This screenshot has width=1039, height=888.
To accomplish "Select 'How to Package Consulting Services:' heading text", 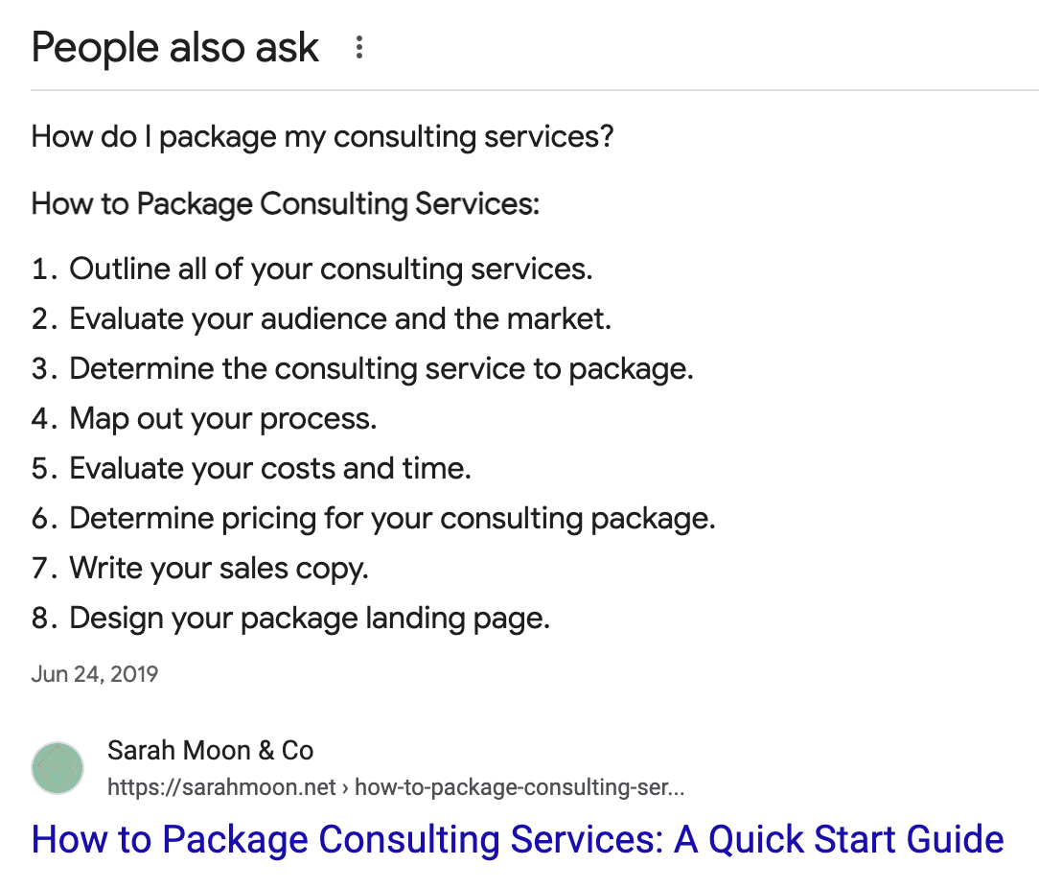I will point(286,203).
